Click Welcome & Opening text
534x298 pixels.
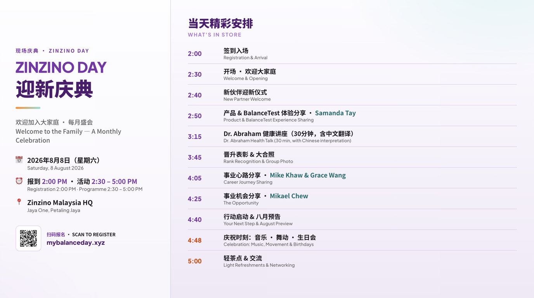(x=246, y=78)
